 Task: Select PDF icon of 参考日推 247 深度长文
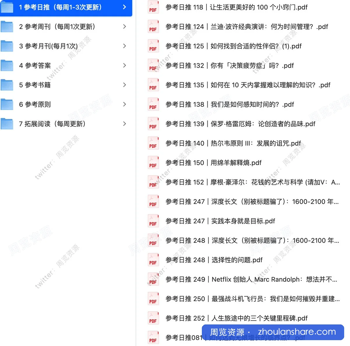click(x=153, y=201)
